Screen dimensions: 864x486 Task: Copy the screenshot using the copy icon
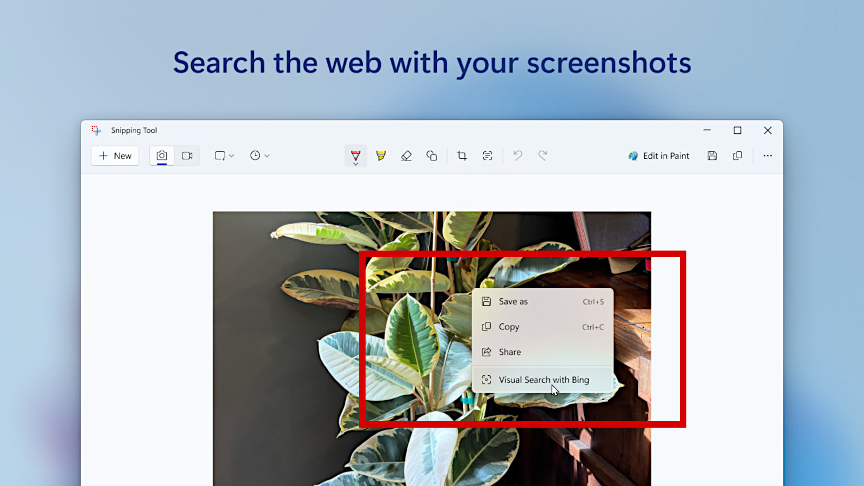point(737,156)
